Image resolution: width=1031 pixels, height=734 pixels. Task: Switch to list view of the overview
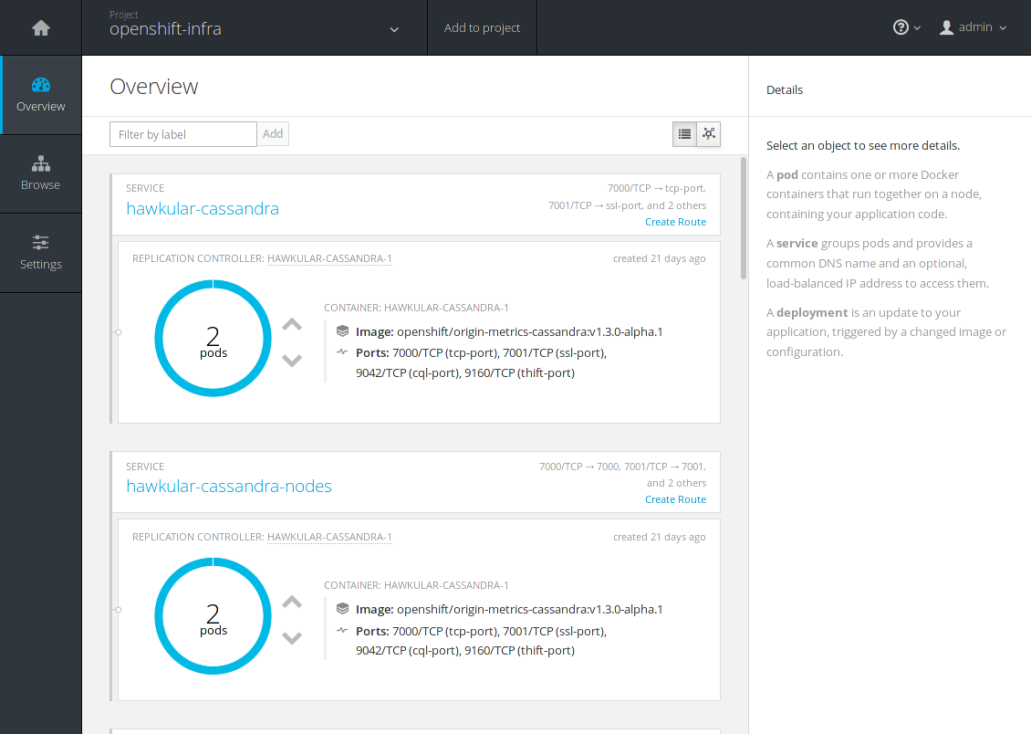click(x=684, y=134)
